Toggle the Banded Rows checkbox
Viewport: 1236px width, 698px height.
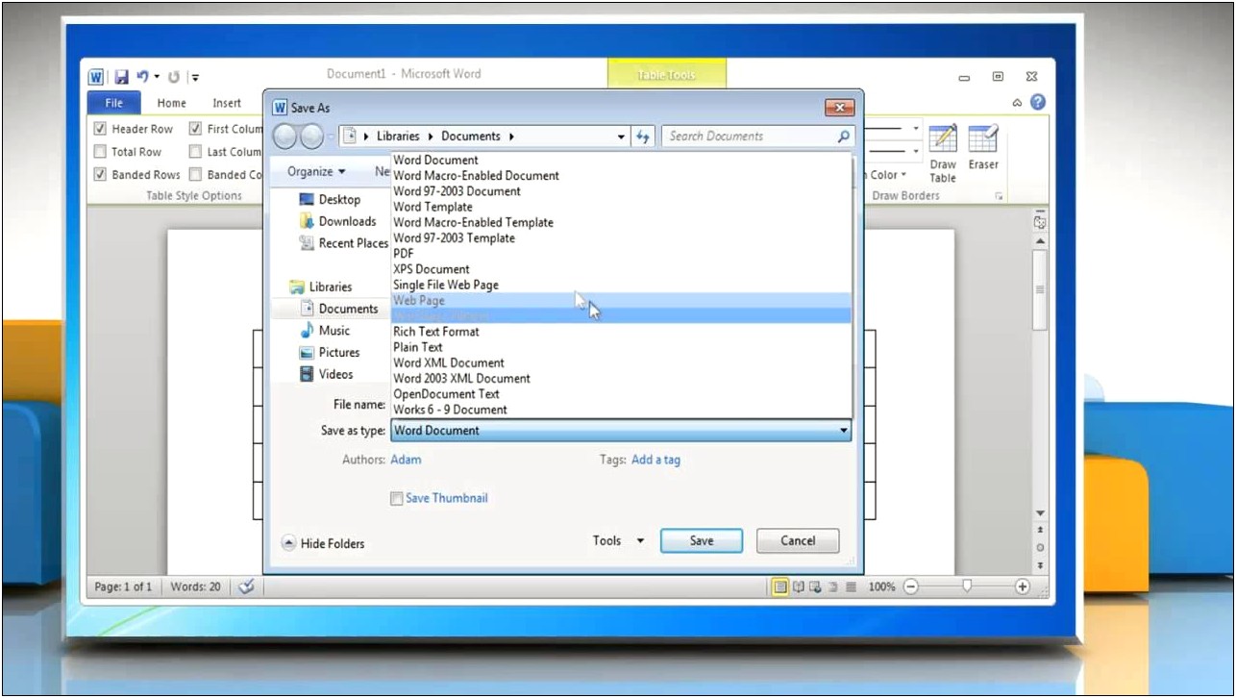(x=100, y=175)
